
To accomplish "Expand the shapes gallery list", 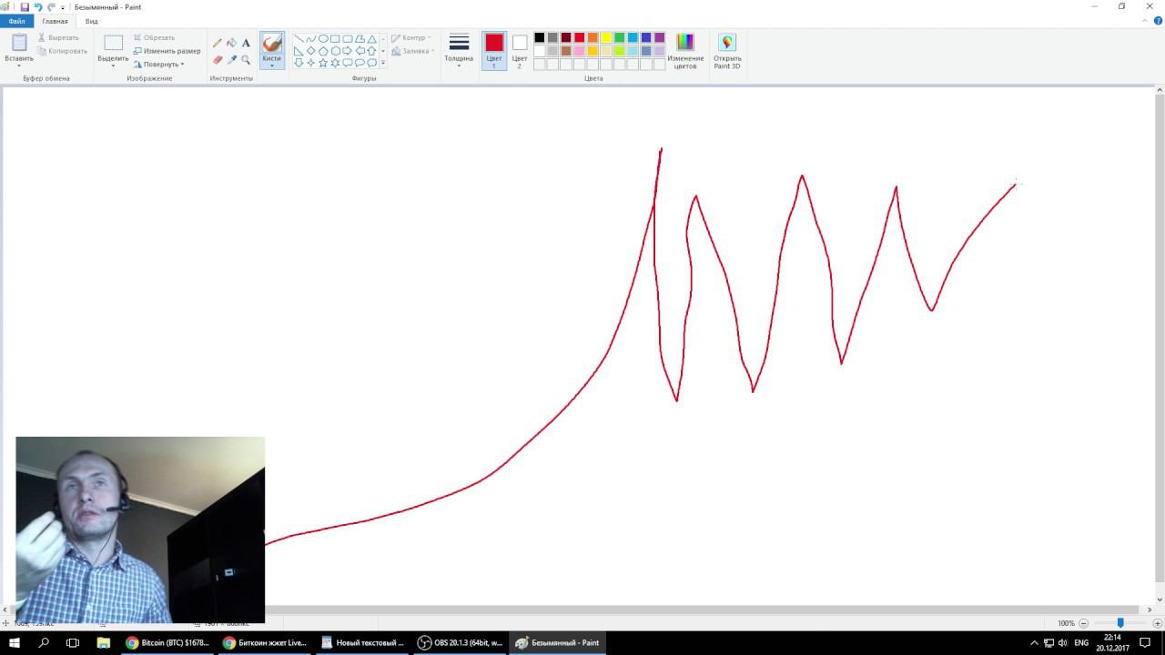I will tap(383, 63).
